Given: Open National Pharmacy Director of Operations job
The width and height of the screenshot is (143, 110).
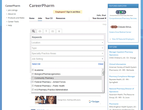Looking at the screenshot, I should pyautogui.click(x=121, y=90).
